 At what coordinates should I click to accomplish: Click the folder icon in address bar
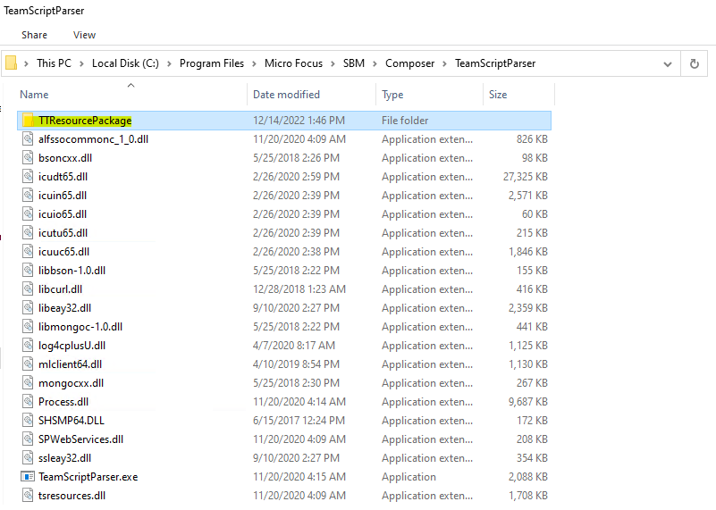(x=11, y=63)
